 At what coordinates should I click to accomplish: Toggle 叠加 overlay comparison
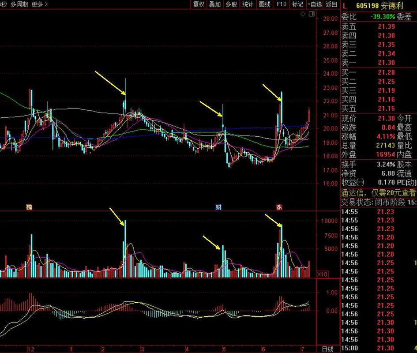pos(215,4)
